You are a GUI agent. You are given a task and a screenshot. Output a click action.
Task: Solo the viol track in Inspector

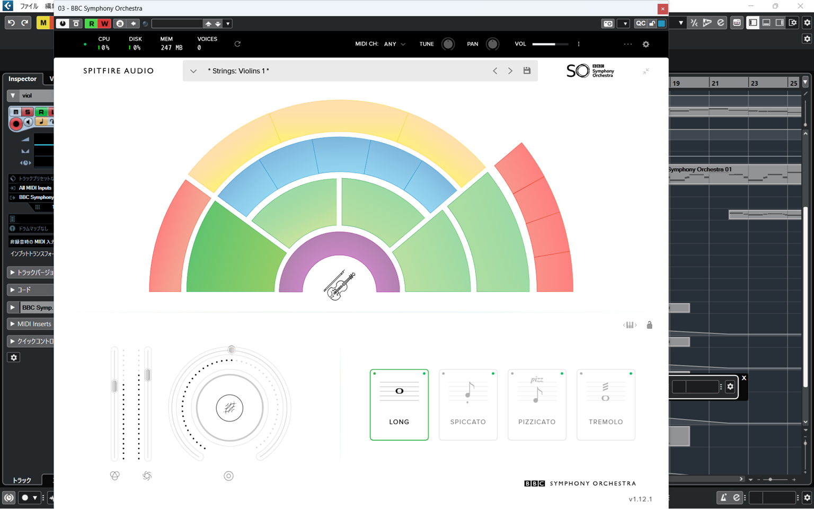click(28, 112)
